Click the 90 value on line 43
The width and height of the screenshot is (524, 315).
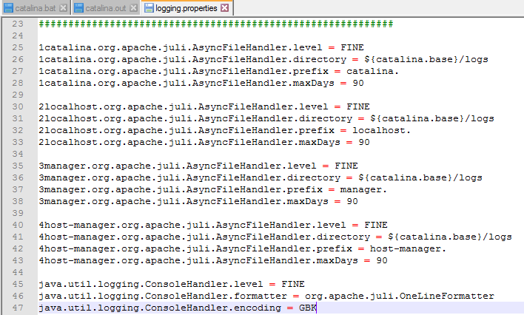pyautogui.click(x=382, y=260)
